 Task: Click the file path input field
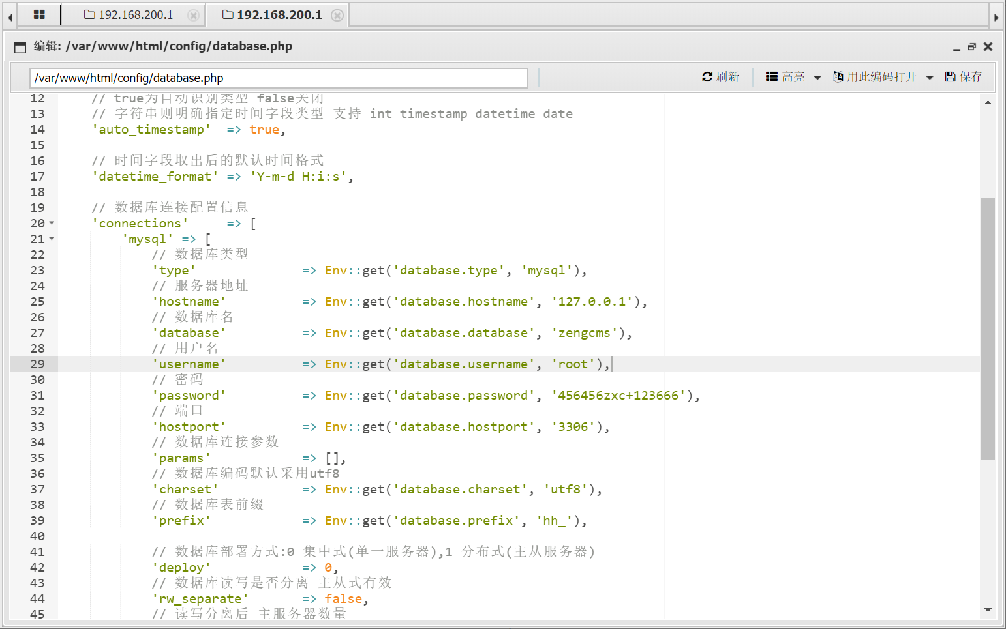click(x=279, y=78)
